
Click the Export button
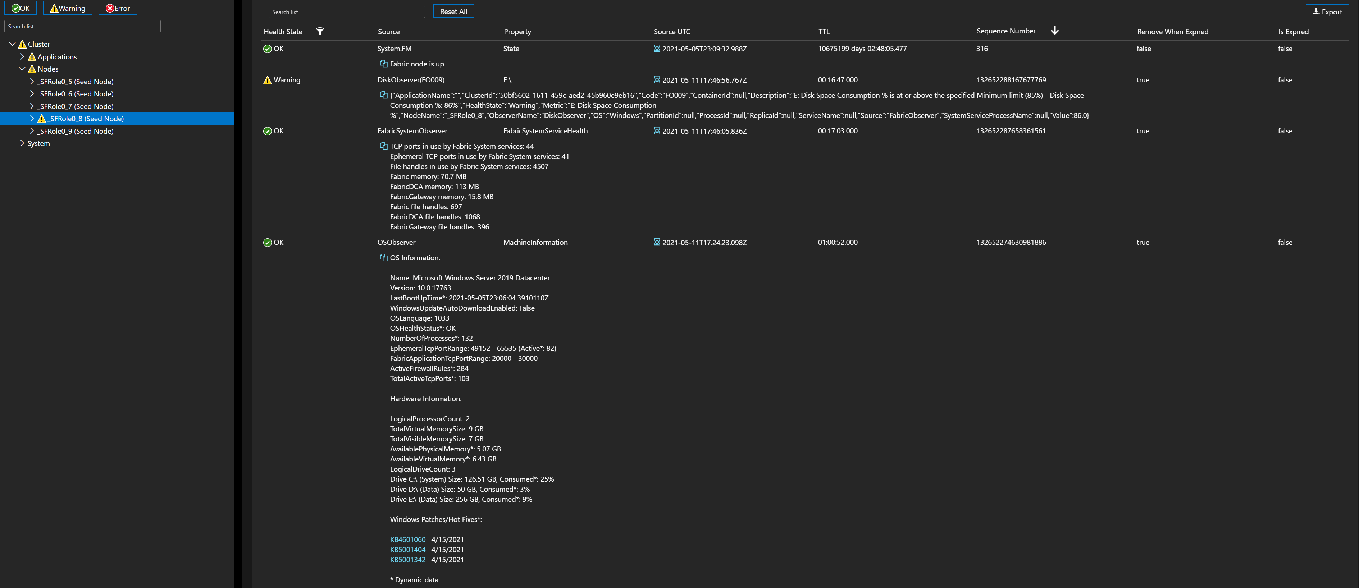tap(1327, 11)
